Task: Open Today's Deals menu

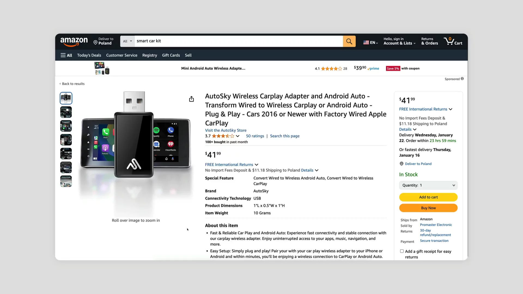Action: 89,55
